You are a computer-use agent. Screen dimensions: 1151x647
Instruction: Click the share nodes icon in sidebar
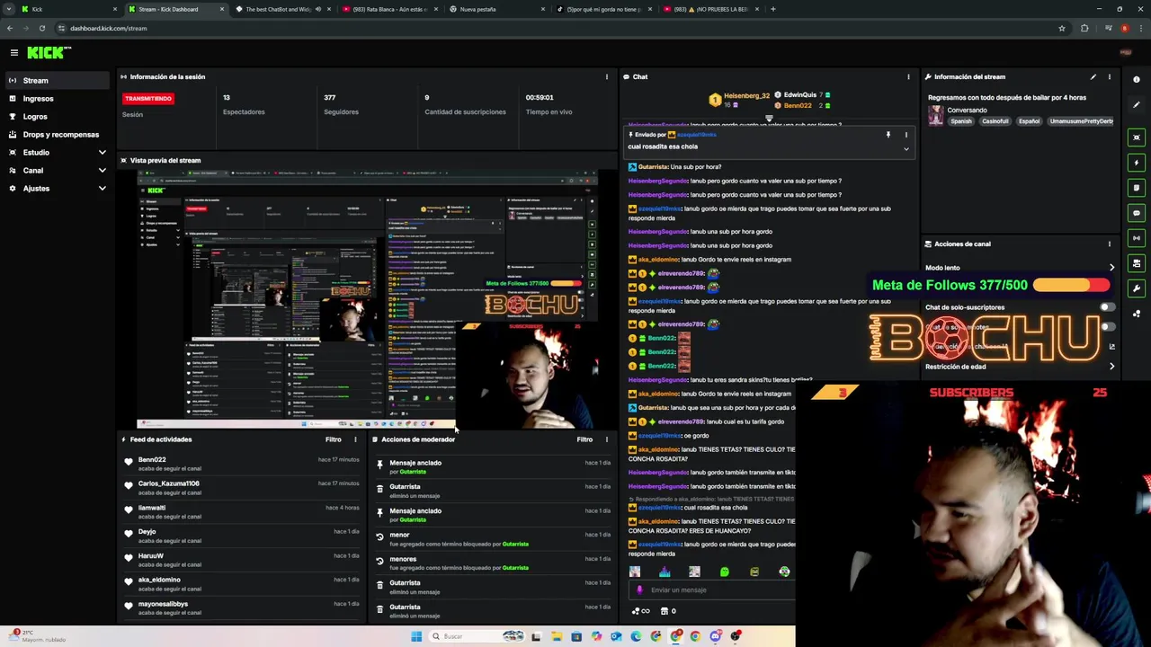[1137, 314]
